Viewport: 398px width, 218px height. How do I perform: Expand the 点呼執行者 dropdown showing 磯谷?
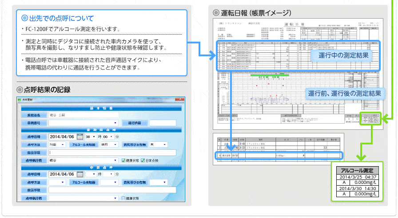click(x=115, y=160)
